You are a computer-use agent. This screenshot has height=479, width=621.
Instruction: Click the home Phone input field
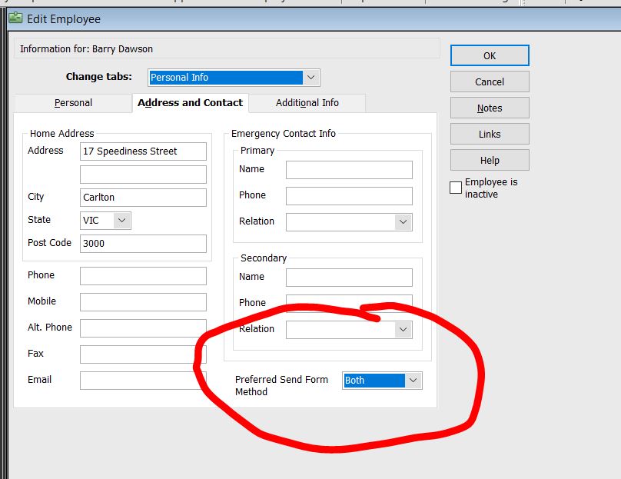pyautogui.click(x=143, y=276)
